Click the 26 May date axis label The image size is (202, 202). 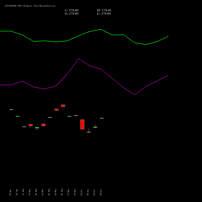(x=62, y=192)
